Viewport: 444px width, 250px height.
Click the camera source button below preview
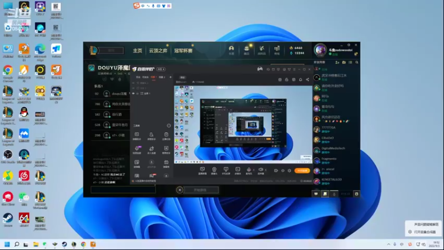pyautogui.click(x=214, y=171)
